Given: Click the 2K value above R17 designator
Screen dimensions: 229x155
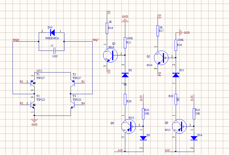Looking at the screenshot, I should click(x=161, y=27).
